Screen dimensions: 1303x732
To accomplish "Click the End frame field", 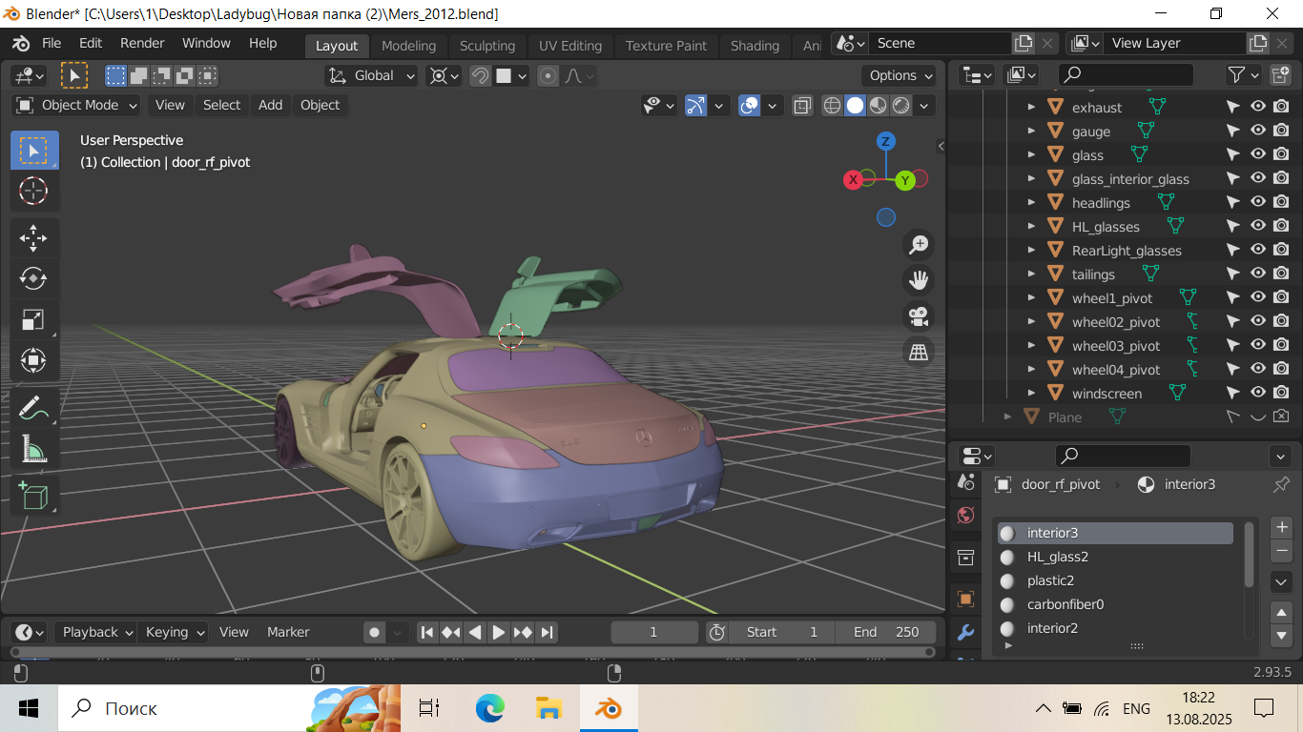I will [x=885, y=632].
